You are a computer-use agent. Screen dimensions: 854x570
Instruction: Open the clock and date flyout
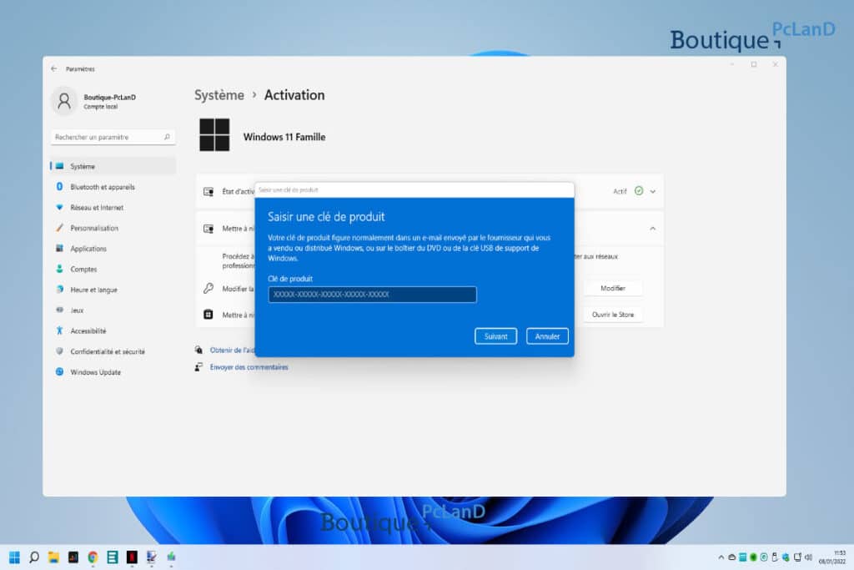click(832, 557)
